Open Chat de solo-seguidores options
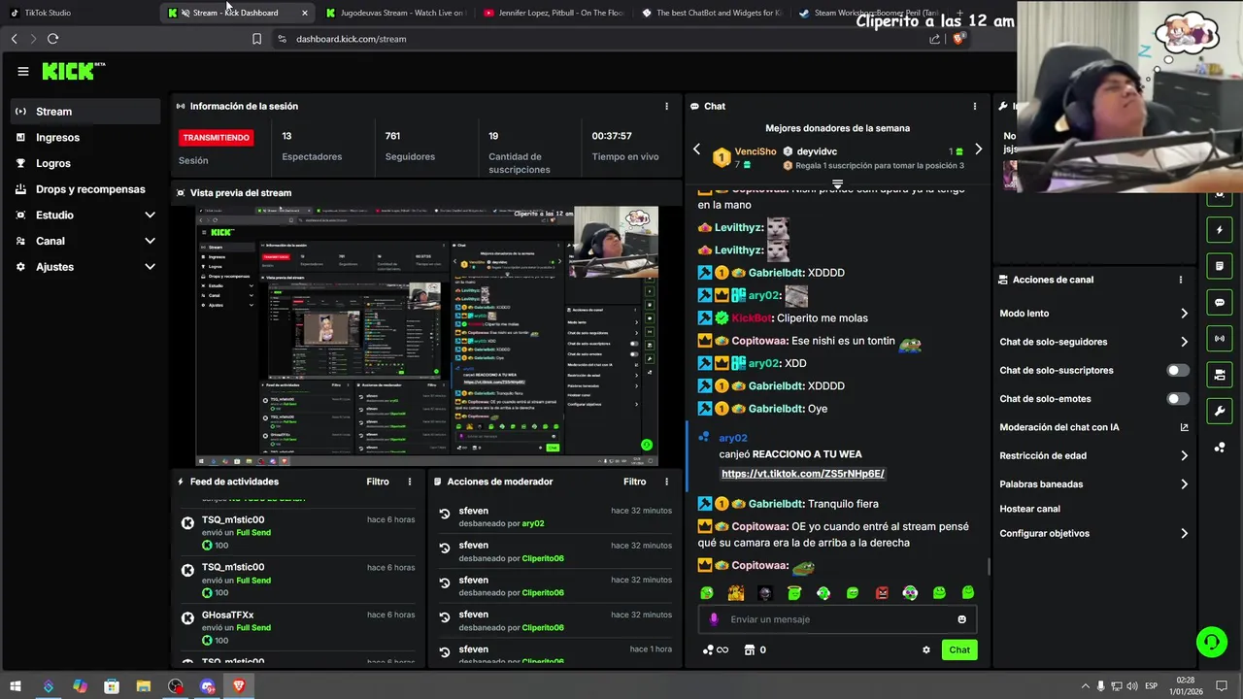This screenshot has width=1243, height=699. tap(1093, 342)
